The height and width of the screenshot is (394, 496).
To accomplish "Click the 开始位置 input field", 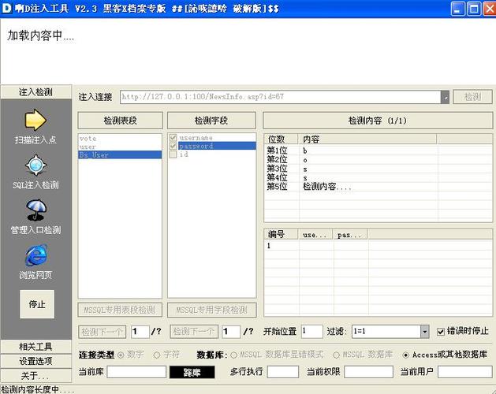I will [x=311, y=332].
